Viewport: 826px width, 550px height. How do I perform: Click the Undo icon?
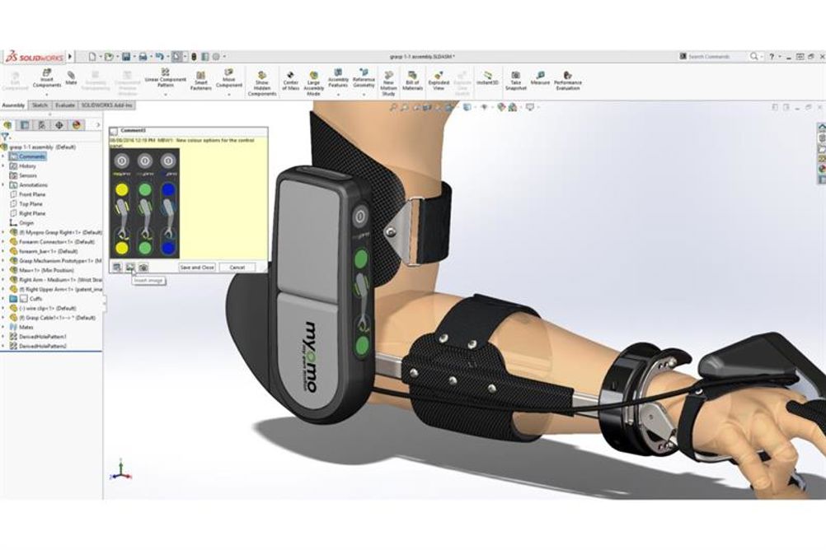(x=159, y=56)
